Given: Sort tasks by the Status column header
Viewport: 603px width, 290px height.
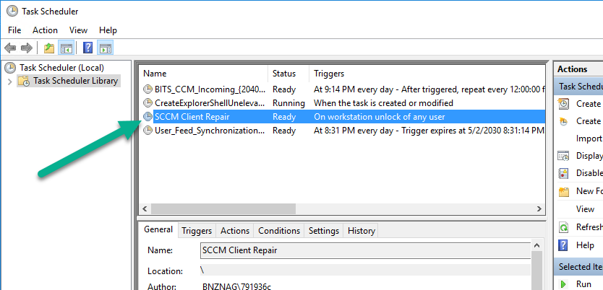Looking at the screenshot, I should (288, 74).
